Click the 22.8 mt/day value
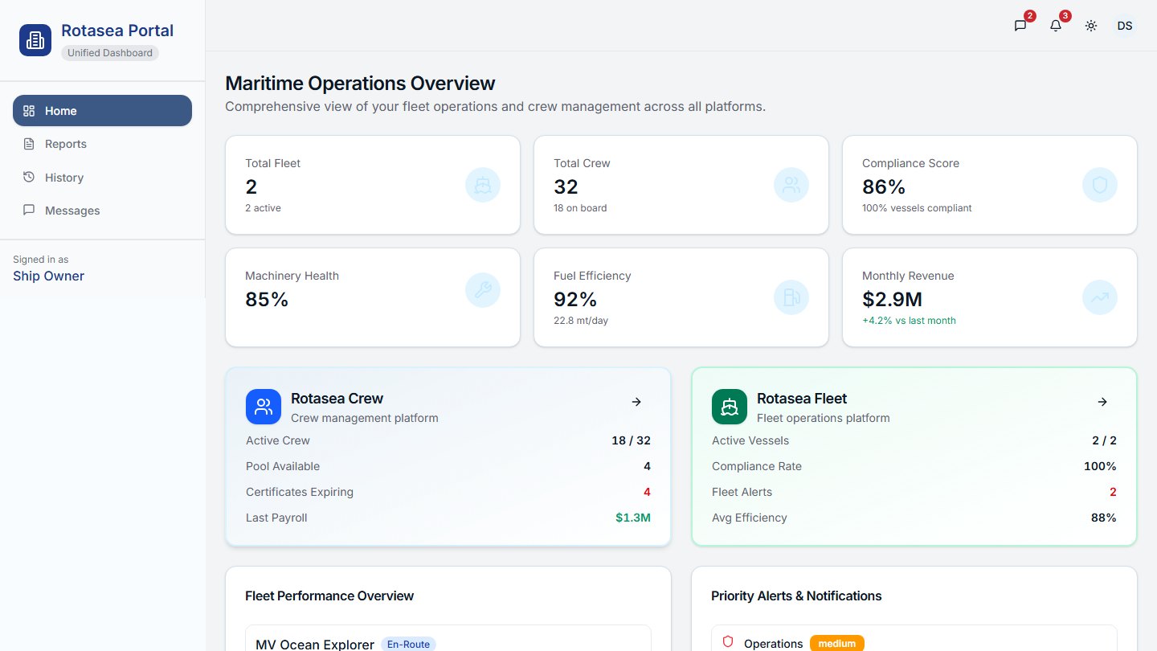The height and width of the screenshot is (651, 1157). [581, 321]
